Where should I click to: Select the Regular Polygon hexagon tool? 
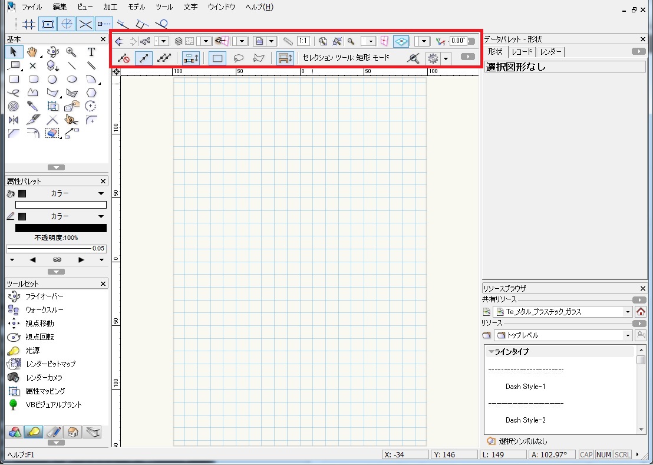pos(91,93)
